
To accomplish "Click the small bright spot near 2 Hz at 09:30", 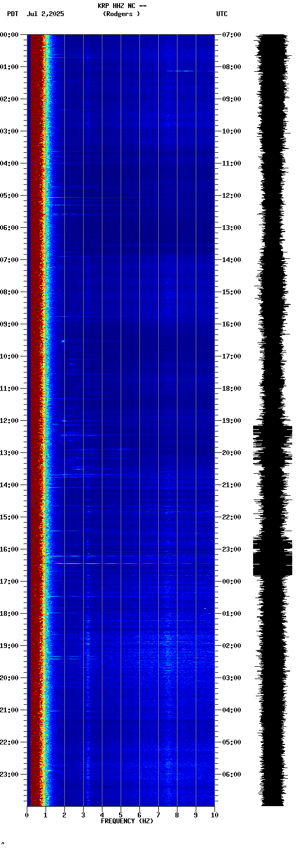I will point(63,341).
